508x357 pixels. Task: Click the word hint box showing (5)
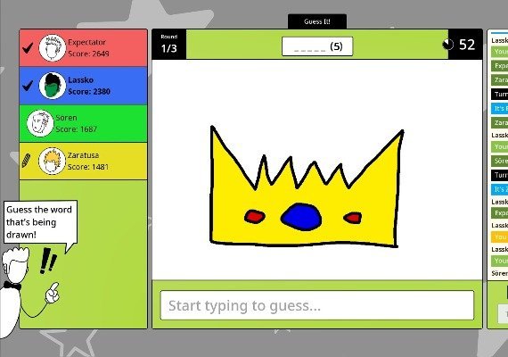(317, 46)
